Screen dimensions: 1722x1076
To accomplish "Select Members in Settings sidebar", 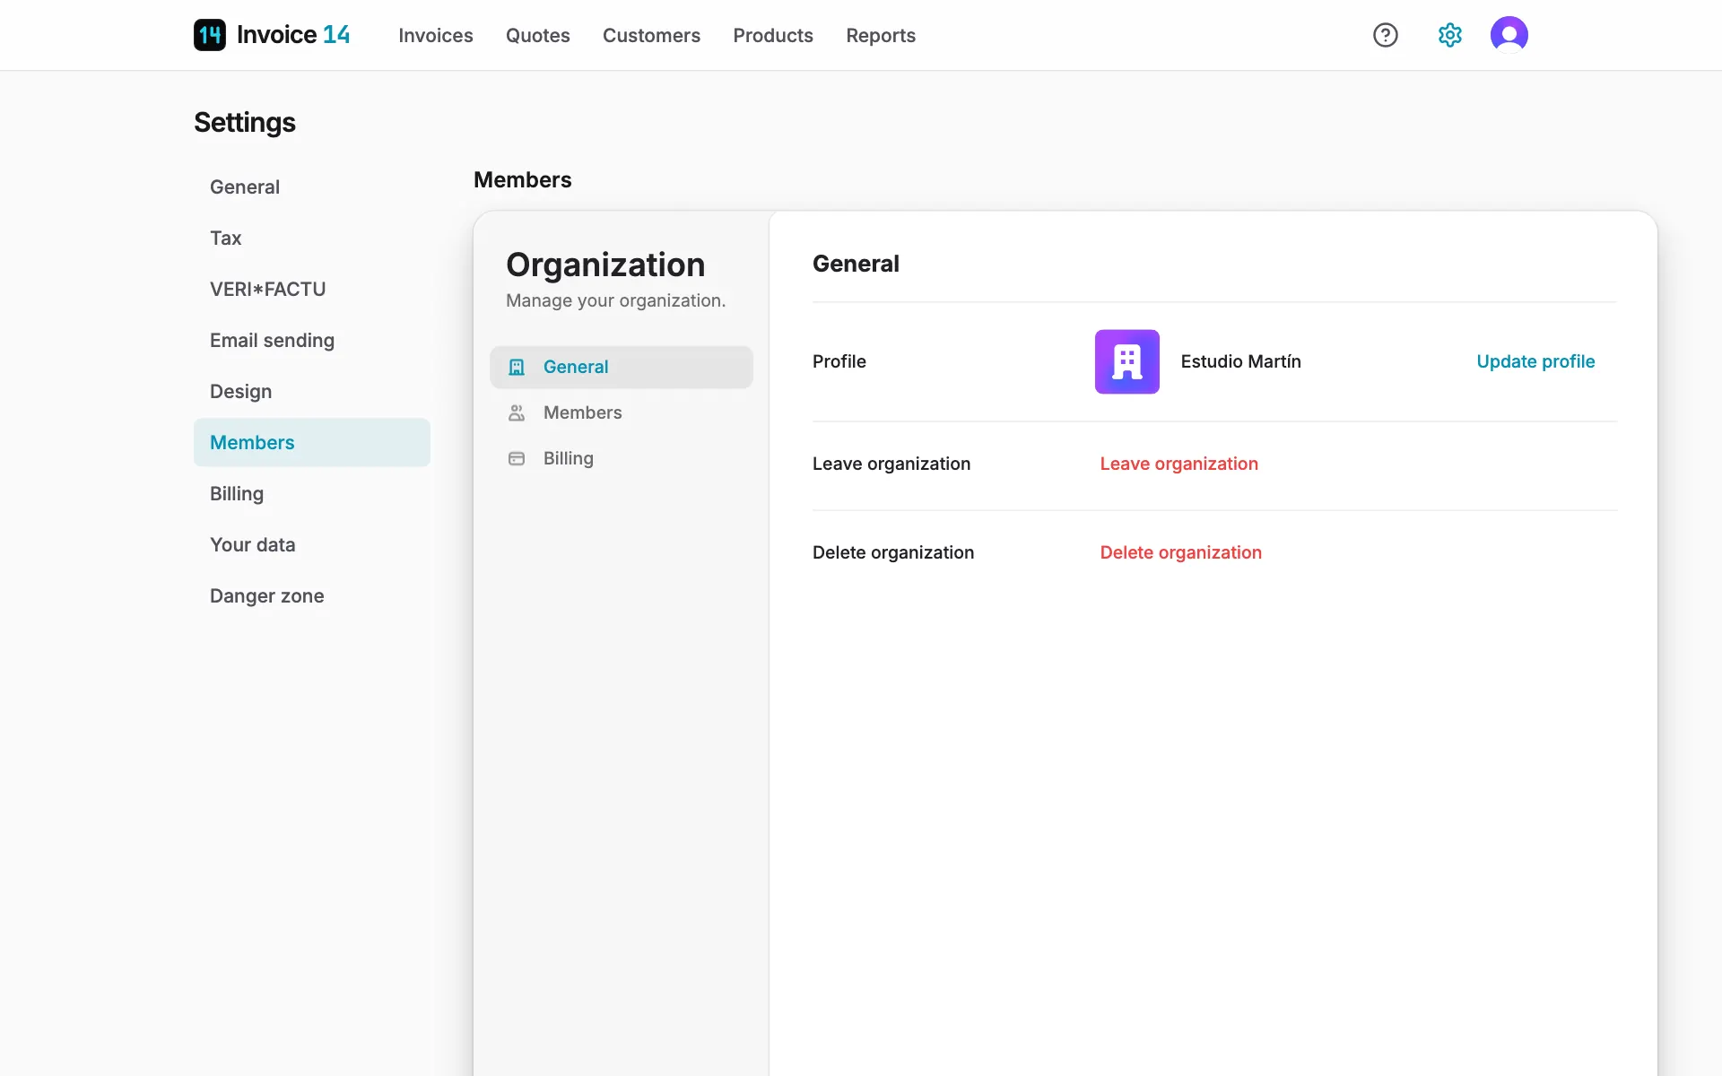I will pos(312,442).
